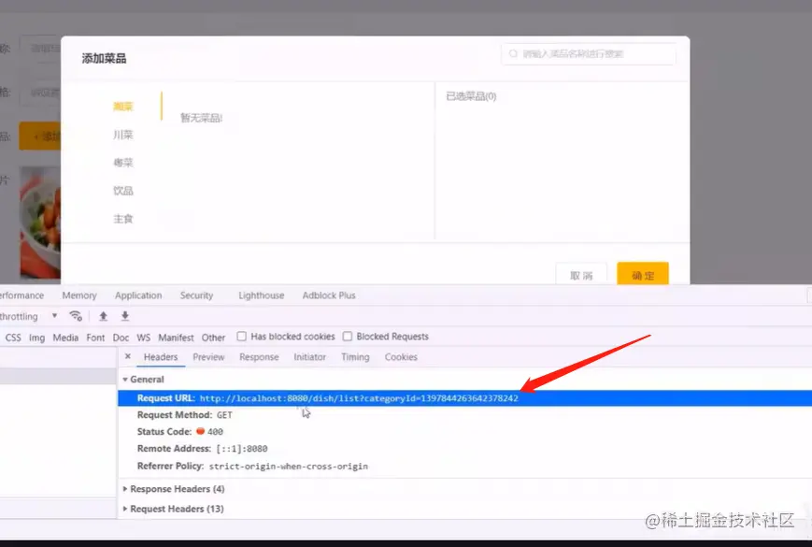The width and height of the screenshot is (812, 547).
Task: Select the 主食 category
Action: 123,219
